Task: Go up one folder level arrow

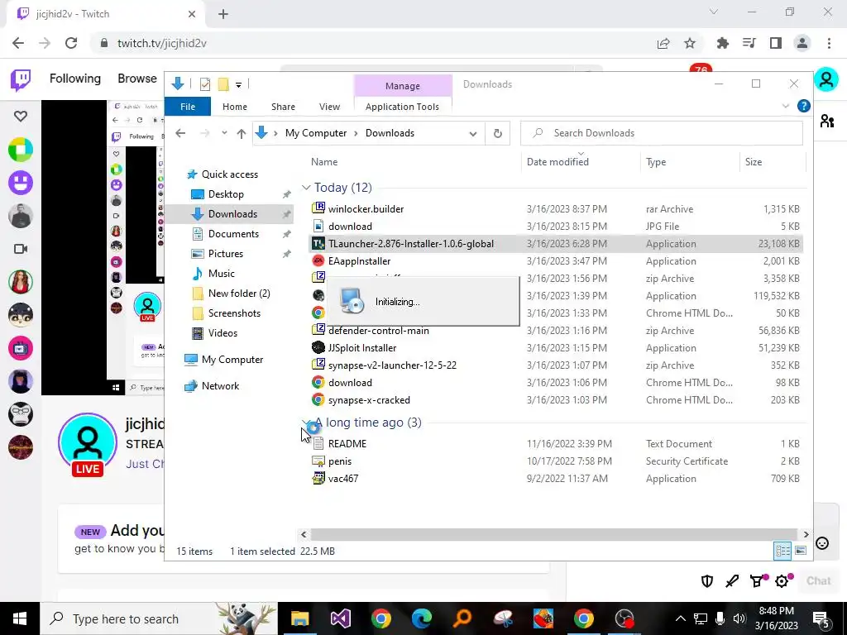Action: (x=241, y=133)
